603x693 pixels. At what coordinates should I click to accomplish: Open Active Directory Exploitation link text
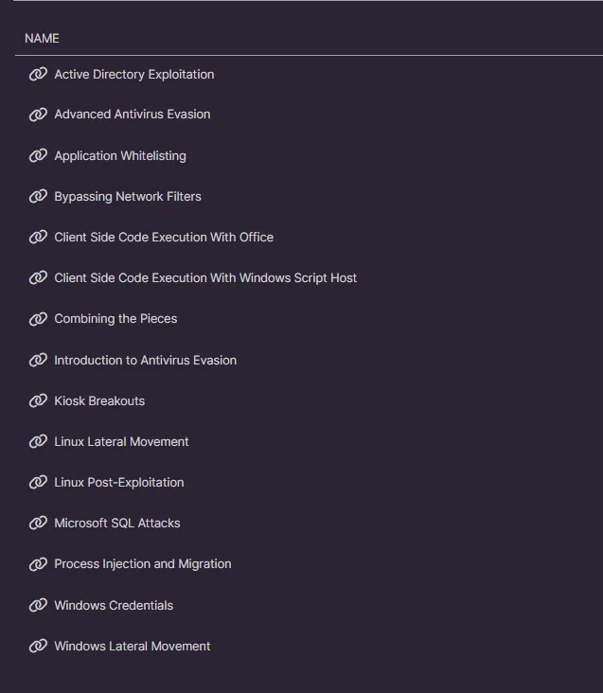coord(133,74)
